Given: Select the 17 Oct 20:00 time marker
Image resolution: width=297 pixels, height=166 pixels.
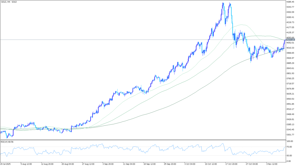Looking at the screenshot, I should pos(232,164).
